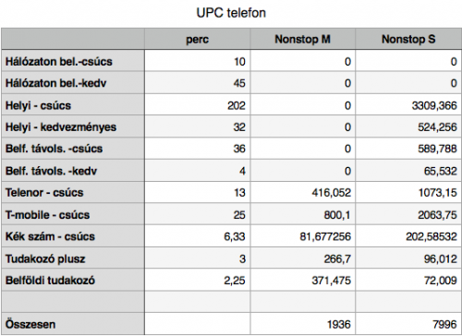Click the Helyi - csúcs perc cell 202
This screenshot has width=462, height=336.
coord(197,105)
